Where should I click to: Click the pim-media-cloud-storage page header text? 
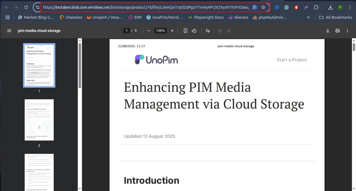point(236,46)
